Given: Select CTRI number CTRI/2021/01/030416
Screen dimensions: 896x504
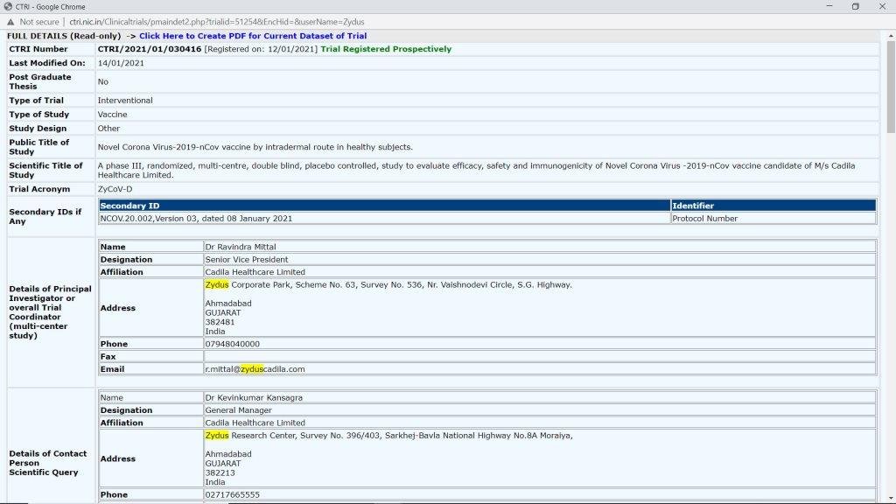Looking at the screenshot, I should [x=149, y=49].
